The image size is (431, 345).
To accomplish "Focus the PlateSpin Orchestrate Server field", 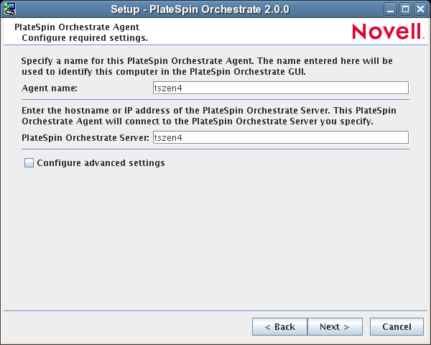I will click(280, 137).
